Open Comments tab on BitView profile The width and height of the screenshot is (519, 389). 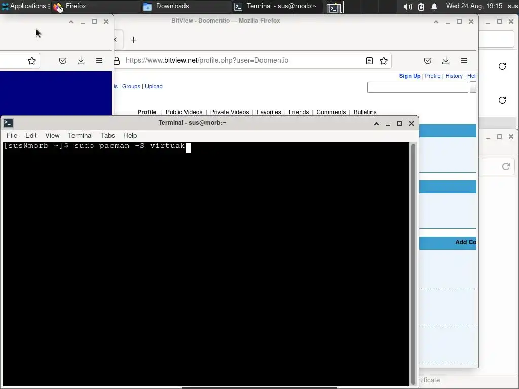point(331,112)
